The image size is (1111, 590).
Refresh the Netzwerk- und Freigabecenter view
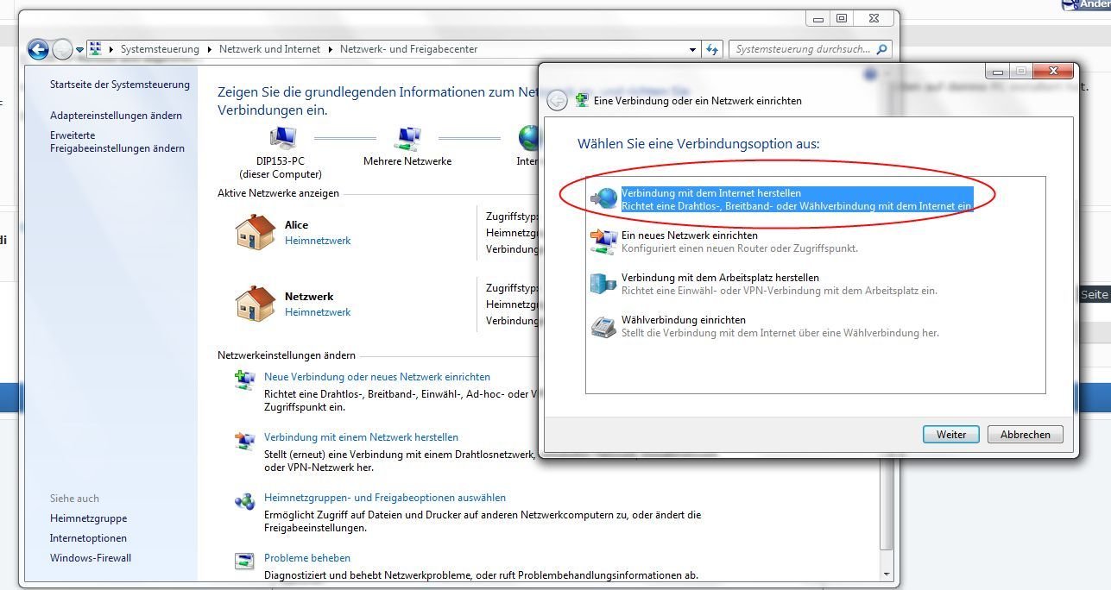click(712, 49)
